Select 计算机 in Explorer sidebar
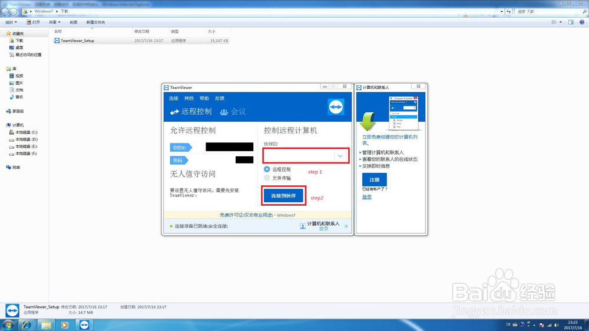Image resolution: width=589 pixels, height=331 pixels. tap(15, 125)
